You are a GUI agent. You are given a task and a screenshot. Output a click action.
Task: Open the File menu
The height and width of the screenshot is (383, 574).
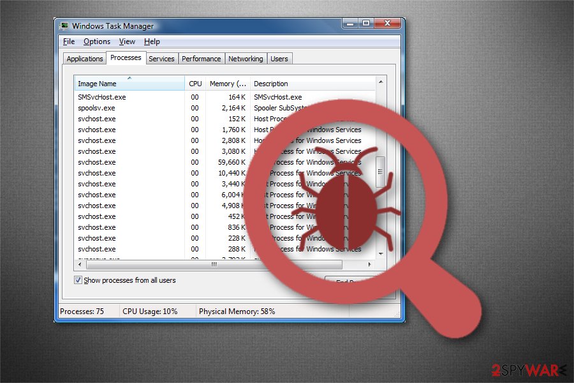pos(69,41)
